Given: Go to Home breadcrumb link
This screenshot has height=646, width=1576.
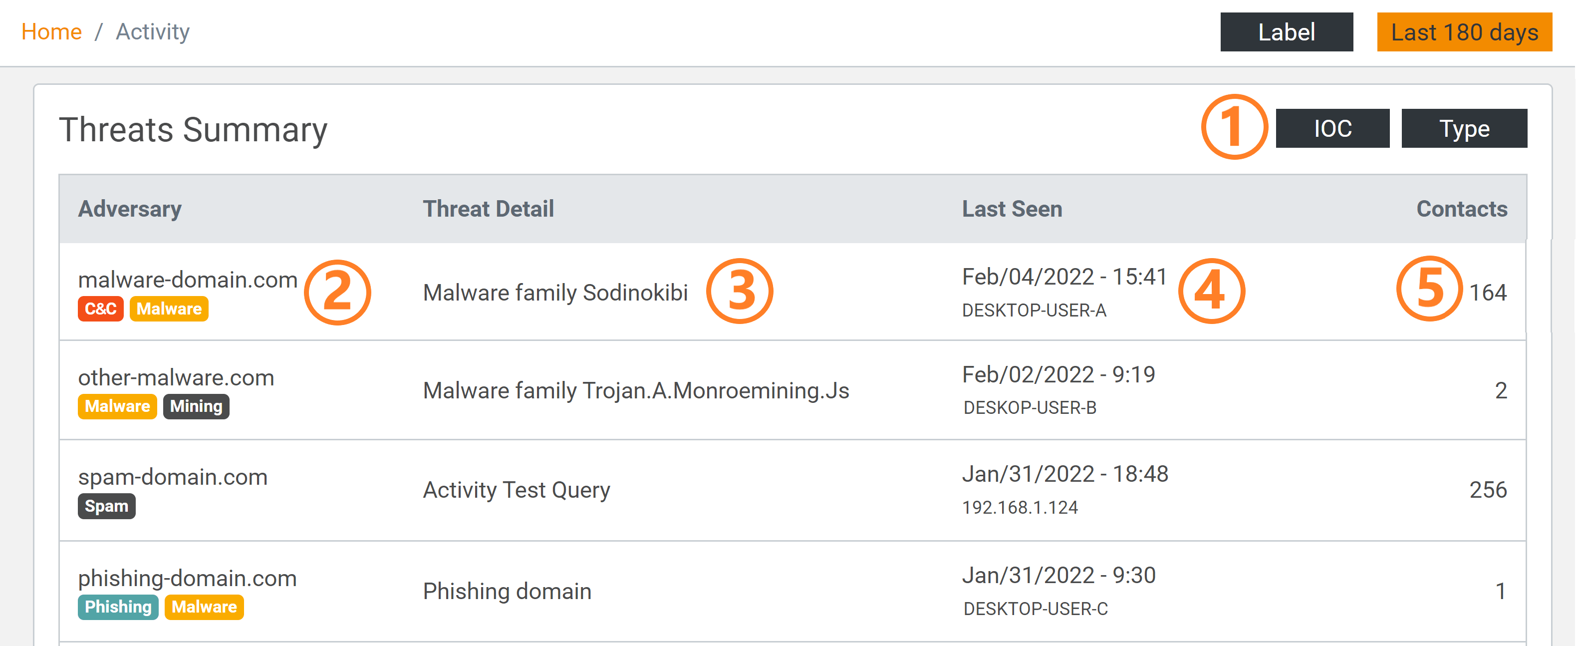Looking at the screenshot, I should [51, 32].
